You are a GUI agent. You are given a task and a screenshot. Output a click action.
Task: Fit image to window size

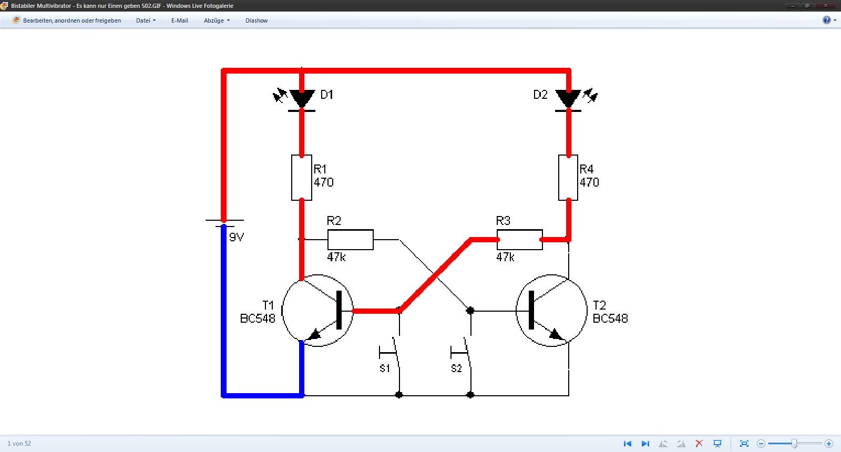coord(744,444)
